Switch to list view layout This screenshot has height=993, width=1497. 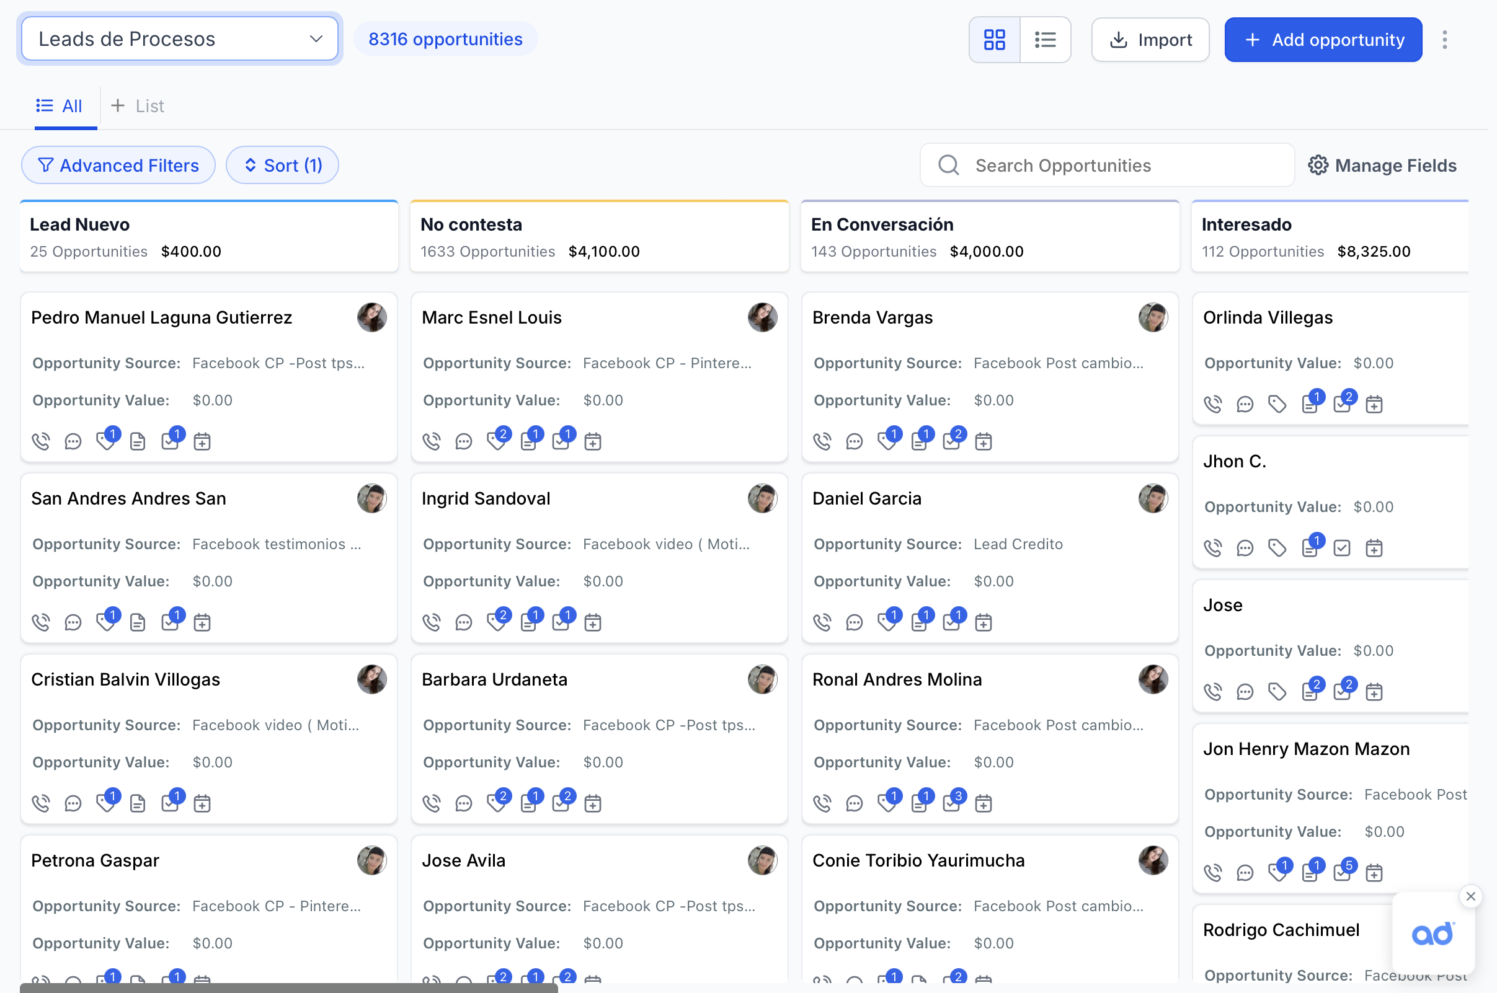pos(1046,40)
